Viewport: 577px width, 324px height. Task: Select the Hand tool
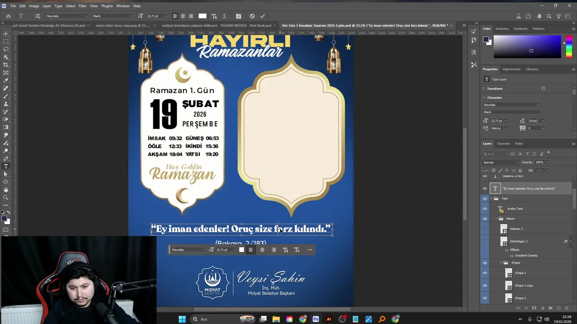pyautogui.click(x=6, y=190)
